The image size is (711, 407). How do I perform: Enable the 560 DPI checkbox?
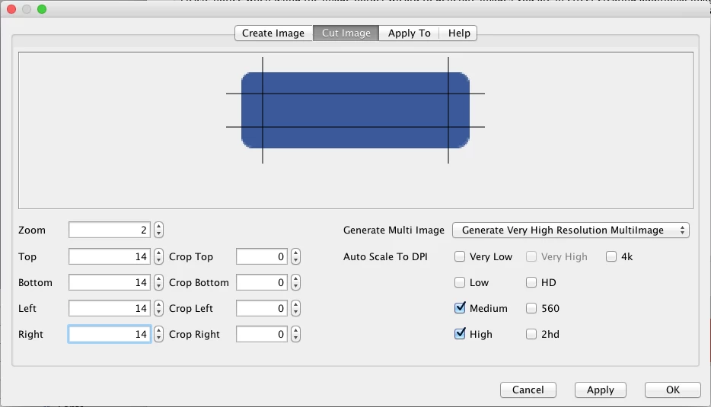pos(531,308)
